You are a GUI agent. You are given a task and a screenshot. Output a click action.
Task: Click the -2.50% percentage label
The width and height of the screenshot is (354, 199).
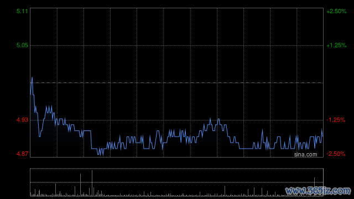[336, 154]
